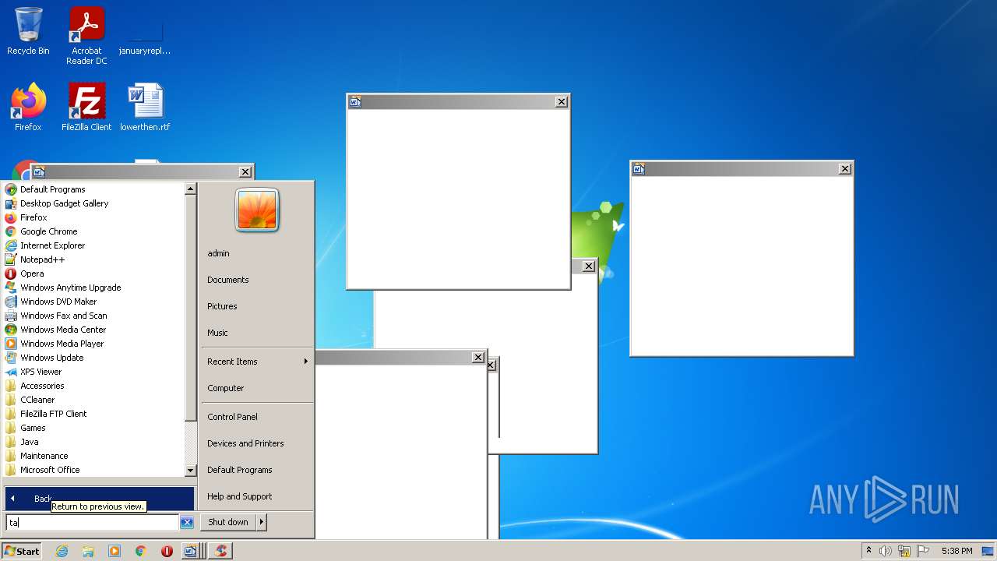Click the Start menu search box
This screenshot has height=561, width=997.
tap(93, 523)
